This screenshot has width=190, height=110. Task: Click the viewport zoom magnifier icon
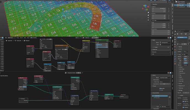[x=148, y=13]
